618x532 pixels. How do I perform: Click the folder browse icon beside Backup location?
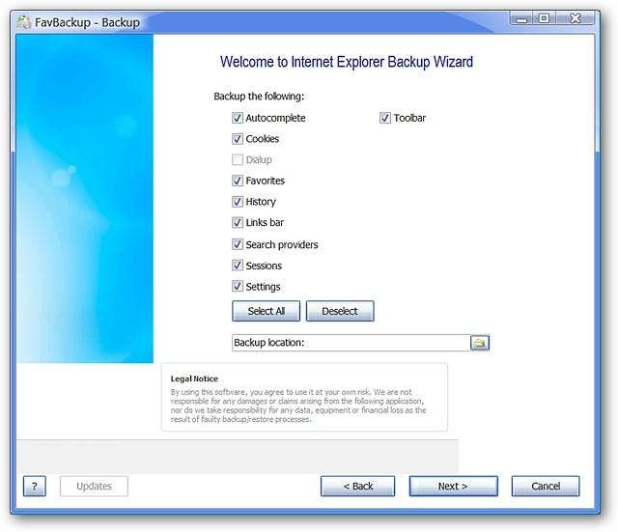click(480, 343)
